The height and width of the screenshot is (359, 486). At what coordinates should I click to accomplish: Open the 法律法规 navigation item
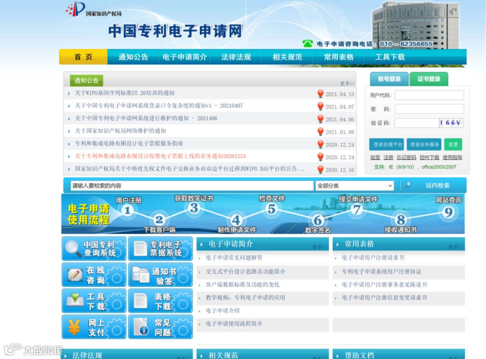(236, 57)
